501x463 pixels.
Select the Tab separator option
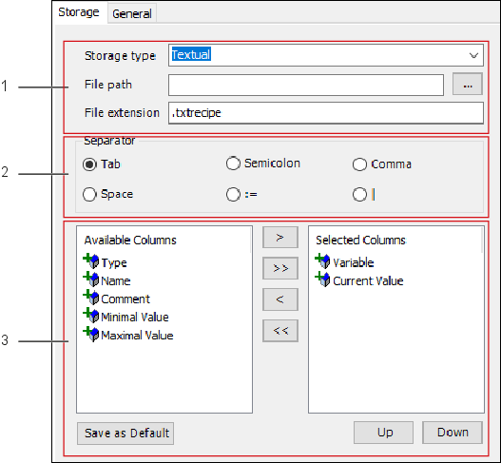click(89, 164)
